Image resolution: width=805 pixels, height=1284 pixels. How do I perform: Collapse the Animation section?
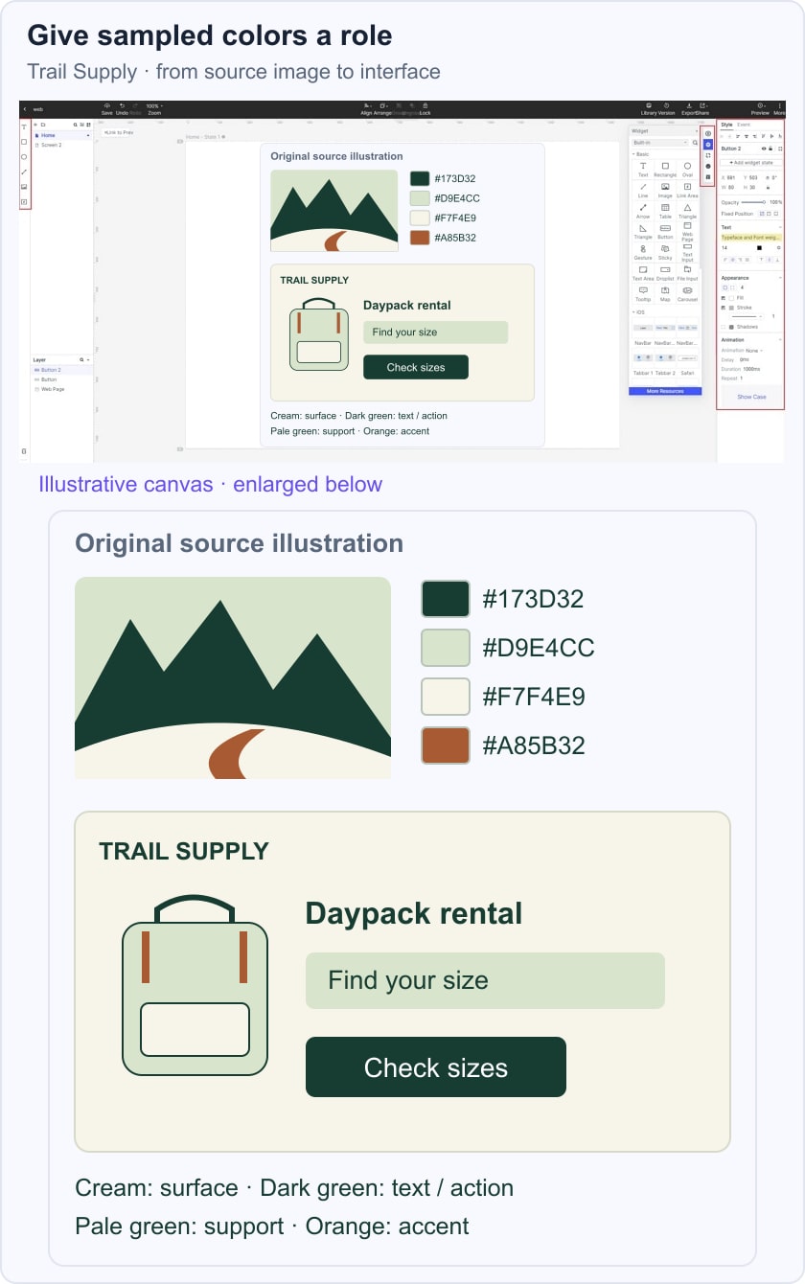780,339
